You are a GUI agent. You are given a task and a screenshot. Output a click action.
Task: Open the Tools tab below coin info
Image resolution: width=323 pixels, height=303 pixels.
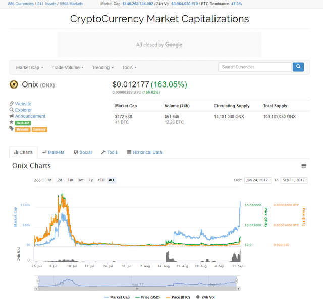tap(110, 152)
